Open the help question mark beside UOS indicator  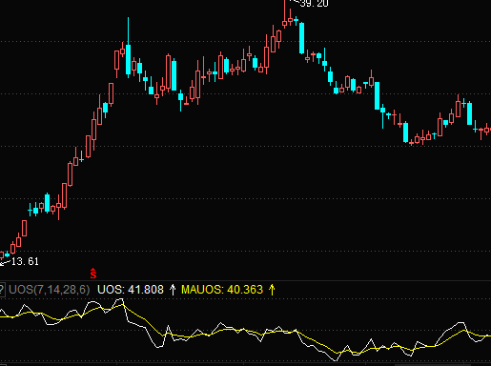[x=2, y=290]
